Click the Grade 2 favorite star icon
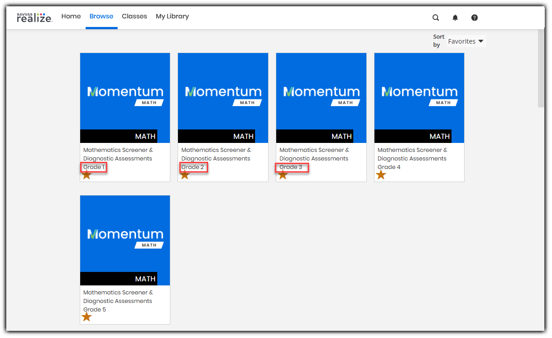 (185, 174)
